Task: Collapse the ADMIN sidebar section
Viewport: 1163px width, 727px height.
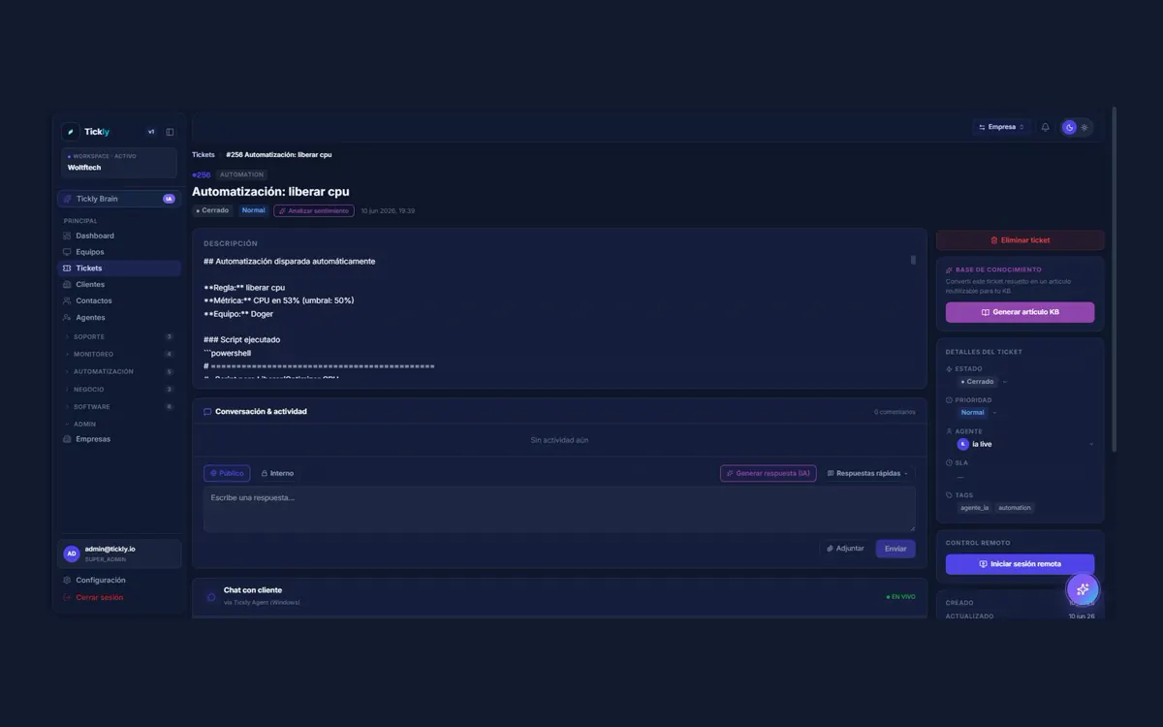Action: point(119,424)
